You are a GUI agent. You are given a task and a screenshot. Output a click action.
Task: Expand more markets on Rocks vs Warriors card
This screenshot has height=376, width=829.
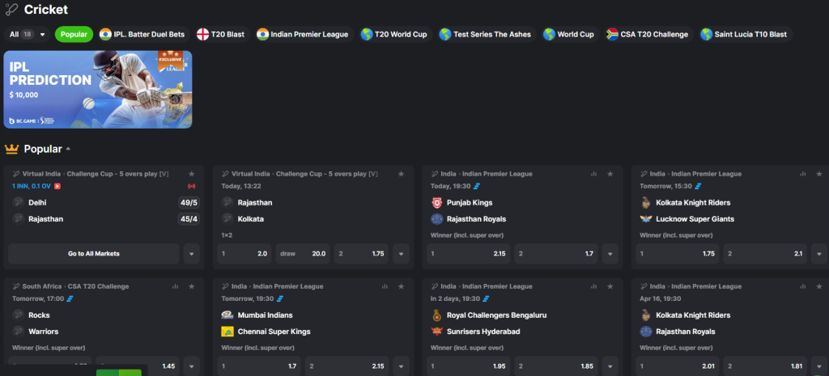[191, 366]
